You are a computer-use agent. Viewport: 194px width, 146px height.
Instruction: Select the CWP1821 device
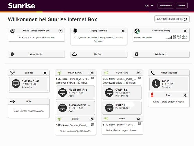coord(122,93)
